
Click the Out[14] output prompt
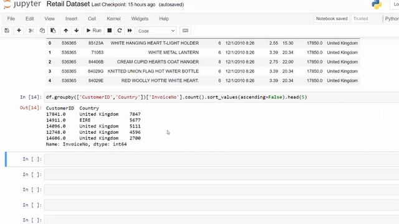[x=31, y=108]
